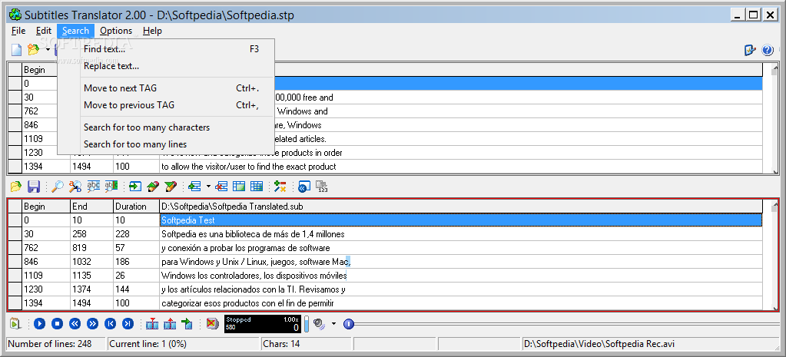
Task: Click the black 'Stopped' video status display
Action: (x=263, y=324)
